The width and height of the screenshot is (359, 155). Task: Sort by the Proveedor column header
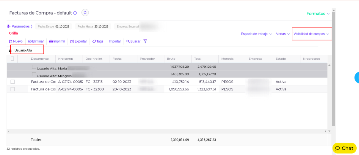point(148,59)
